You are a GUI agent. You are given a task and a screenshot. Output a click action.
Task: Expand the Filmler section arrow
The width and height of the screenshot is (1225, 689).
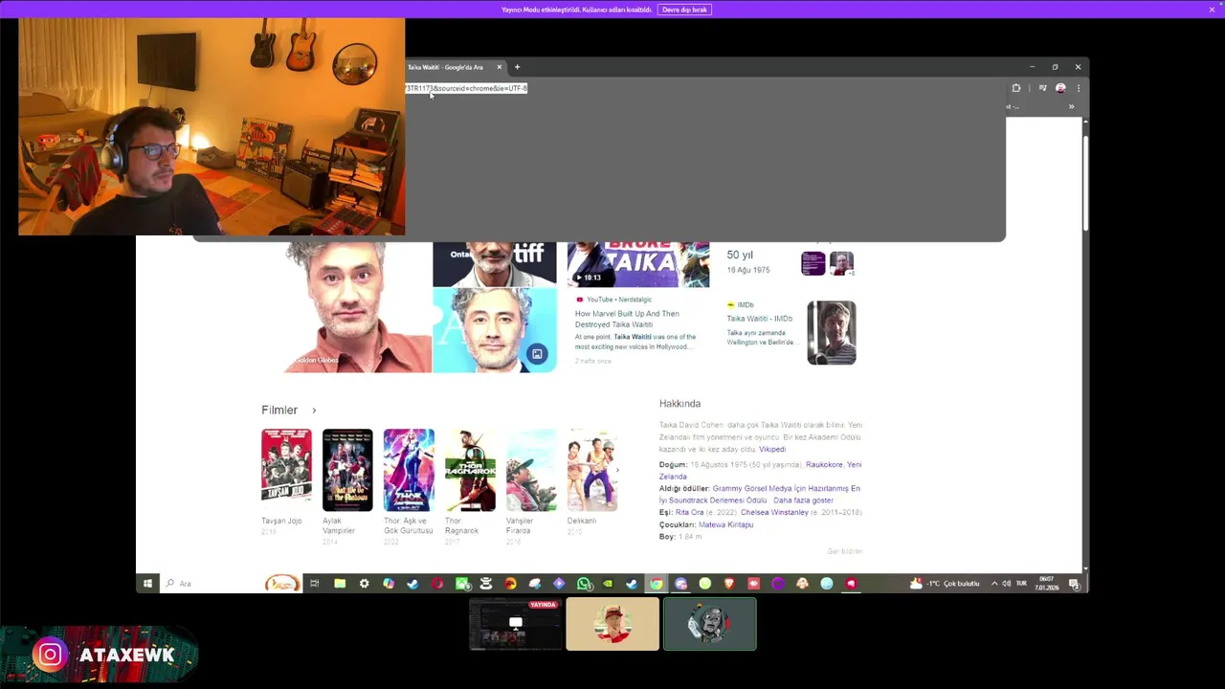pyautogui.click(x=314, y=411)
